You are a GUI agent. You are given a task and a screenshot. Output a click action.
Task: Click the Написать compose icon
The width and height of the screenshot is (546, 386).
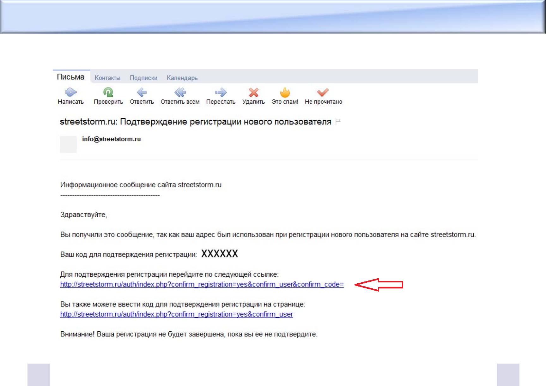[x=71, y=93]
